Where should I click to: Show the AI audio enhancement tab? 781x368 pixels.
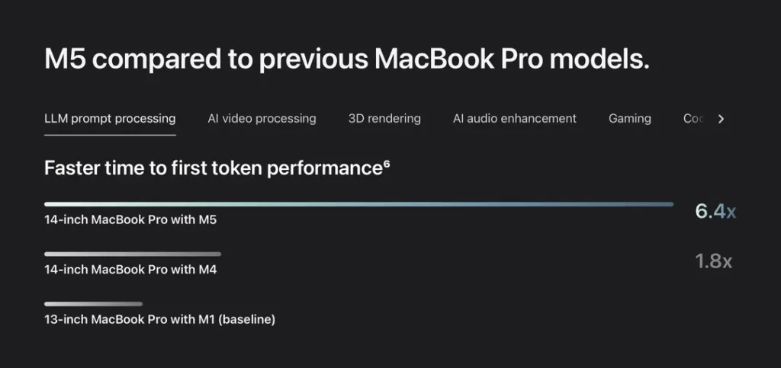pyautogui.click(x=514, y=119)
